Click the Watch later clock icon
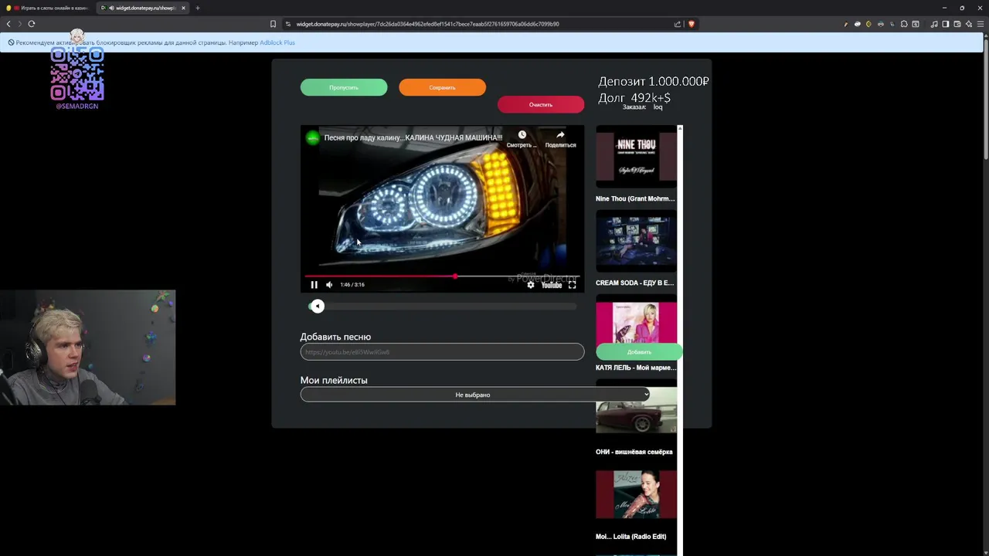 click(522, 135)
